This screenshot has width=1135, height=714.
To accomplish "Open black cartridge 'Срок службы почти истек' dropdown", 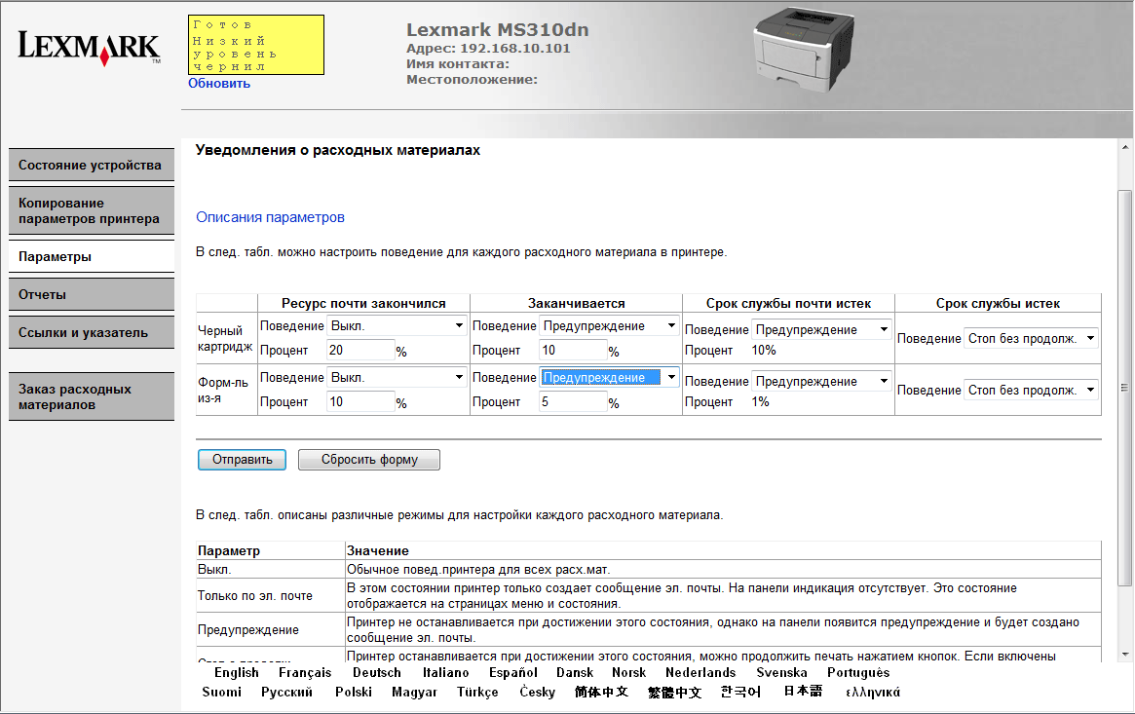I will point(821,329).
